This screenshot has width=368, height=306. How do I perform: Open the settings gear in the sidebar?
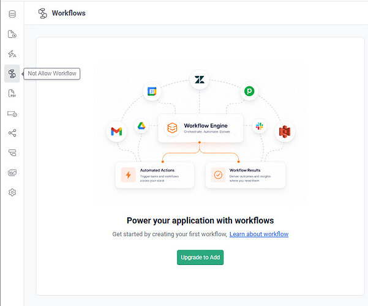click(12, 192)
